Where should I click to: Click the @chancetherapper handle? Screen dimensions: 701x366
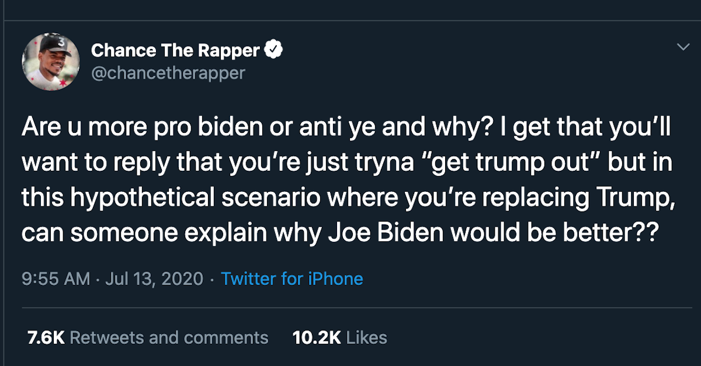pos(168,73)
